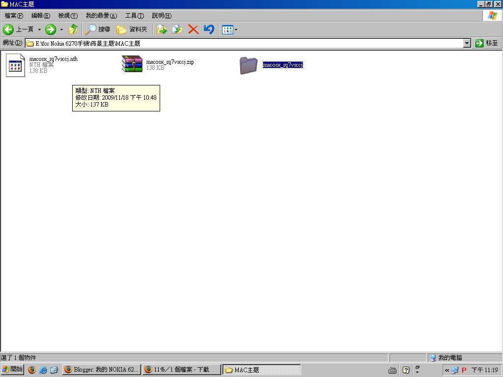Image resolution: width=503 pixels, height=377 pixels.
Task: Click the MAC主題 taskbar button
Action: [x=262, y=370]
